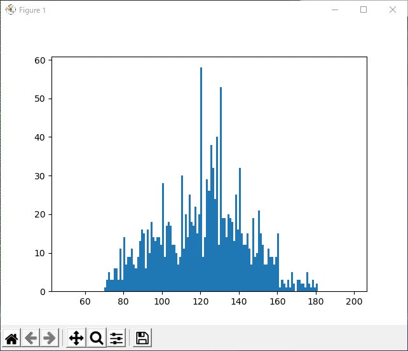Maximize the Figure 1 window
This screenshot has width=408, height=351.
[x=364, y=10]
